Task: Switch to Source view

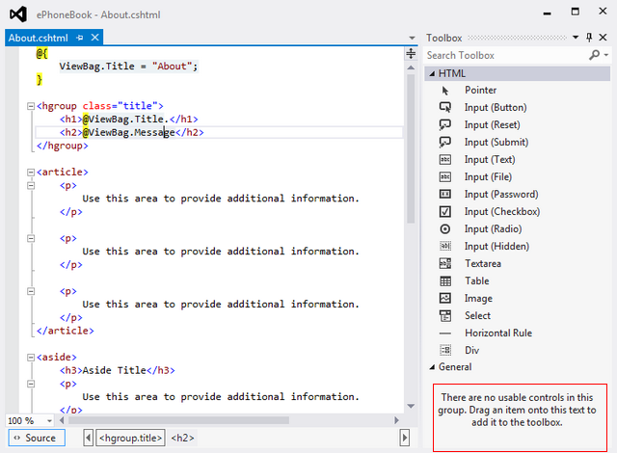Action: 37,438
